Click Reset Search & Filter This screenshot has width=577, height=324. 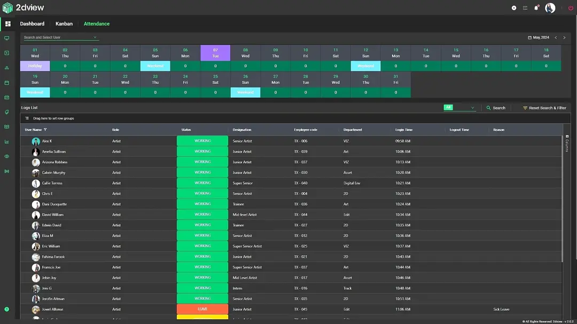(x=544, y=108)
